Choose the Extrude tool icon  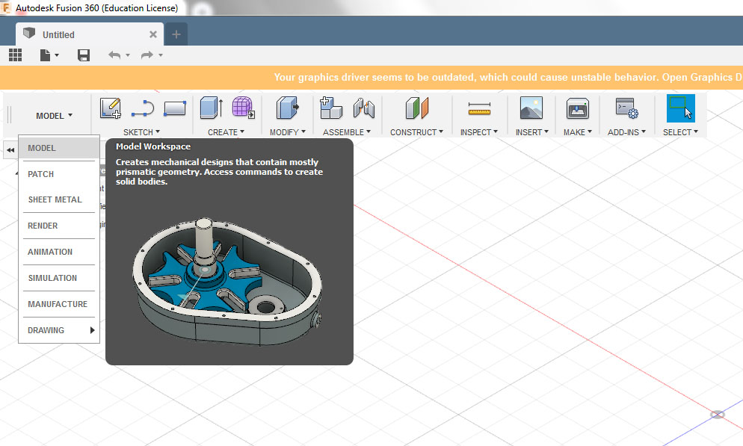click(212, 108)
